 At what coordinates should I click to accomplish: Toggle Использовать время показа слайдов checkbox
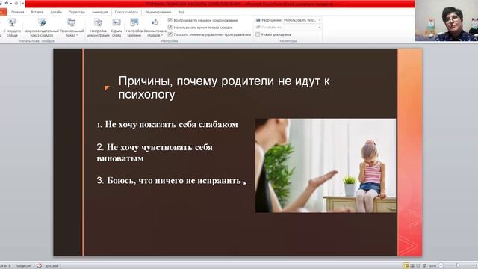pyautogui.click(x=170, y=27)
